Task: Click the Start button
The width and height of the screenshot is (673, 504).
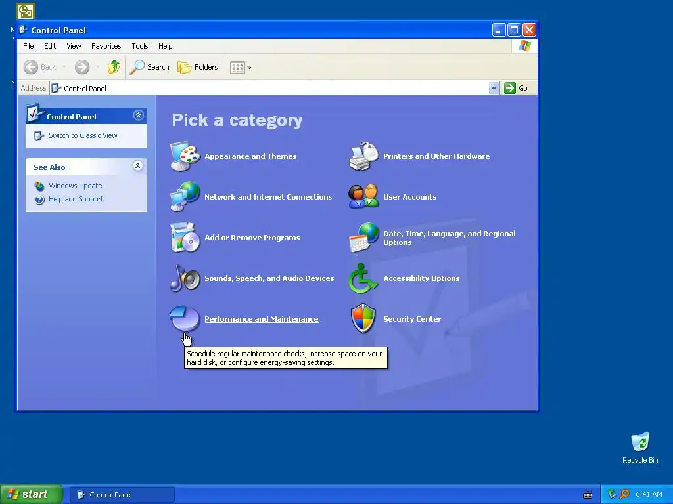Action: click(x=32, y=494)
